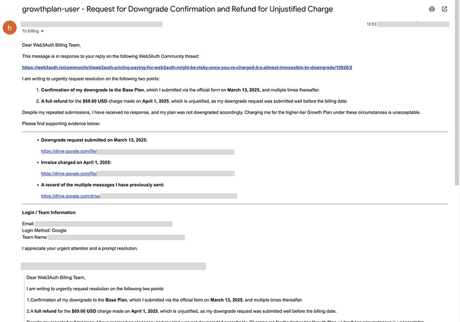Open the email in a new window

pos(445,9)
